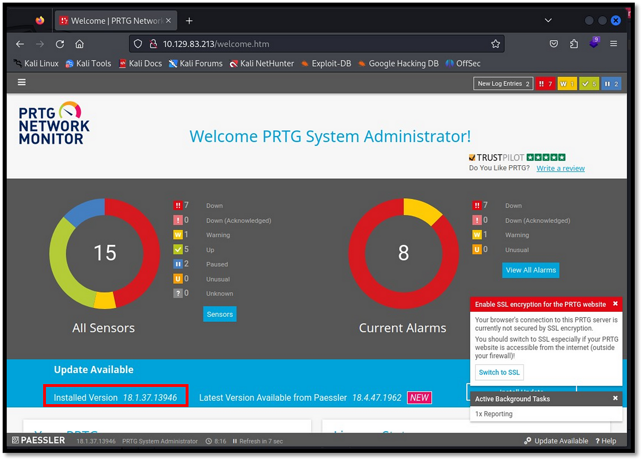643x461 pixels.
Task: Click Unusual icon in Current Alarms legend
Action: point(477,250)
